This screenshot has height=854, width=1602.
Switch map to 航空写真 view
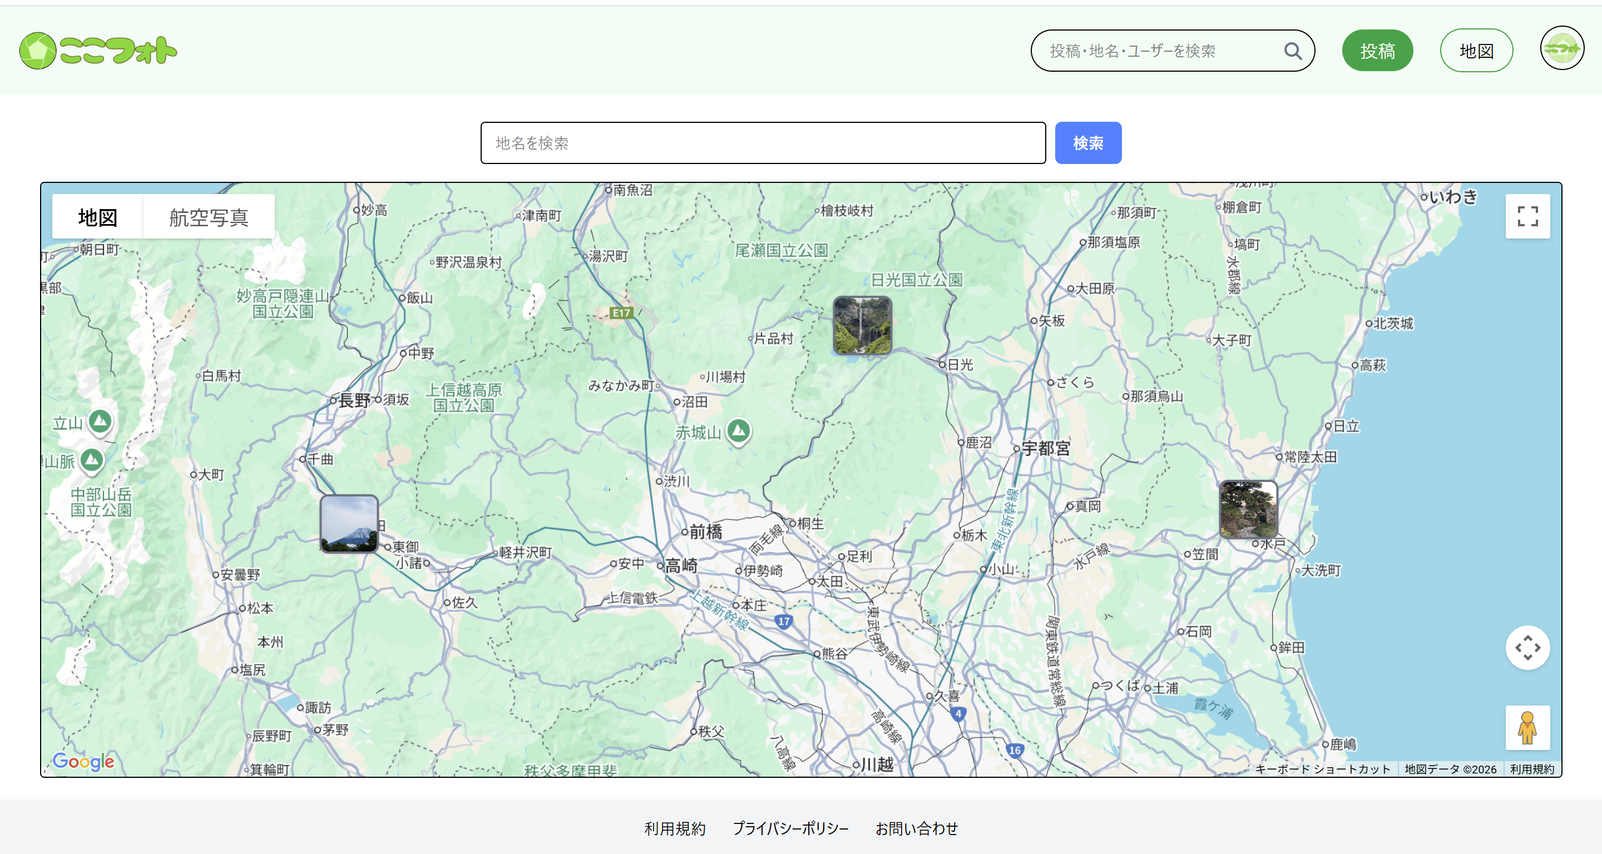tap(209, 217)
